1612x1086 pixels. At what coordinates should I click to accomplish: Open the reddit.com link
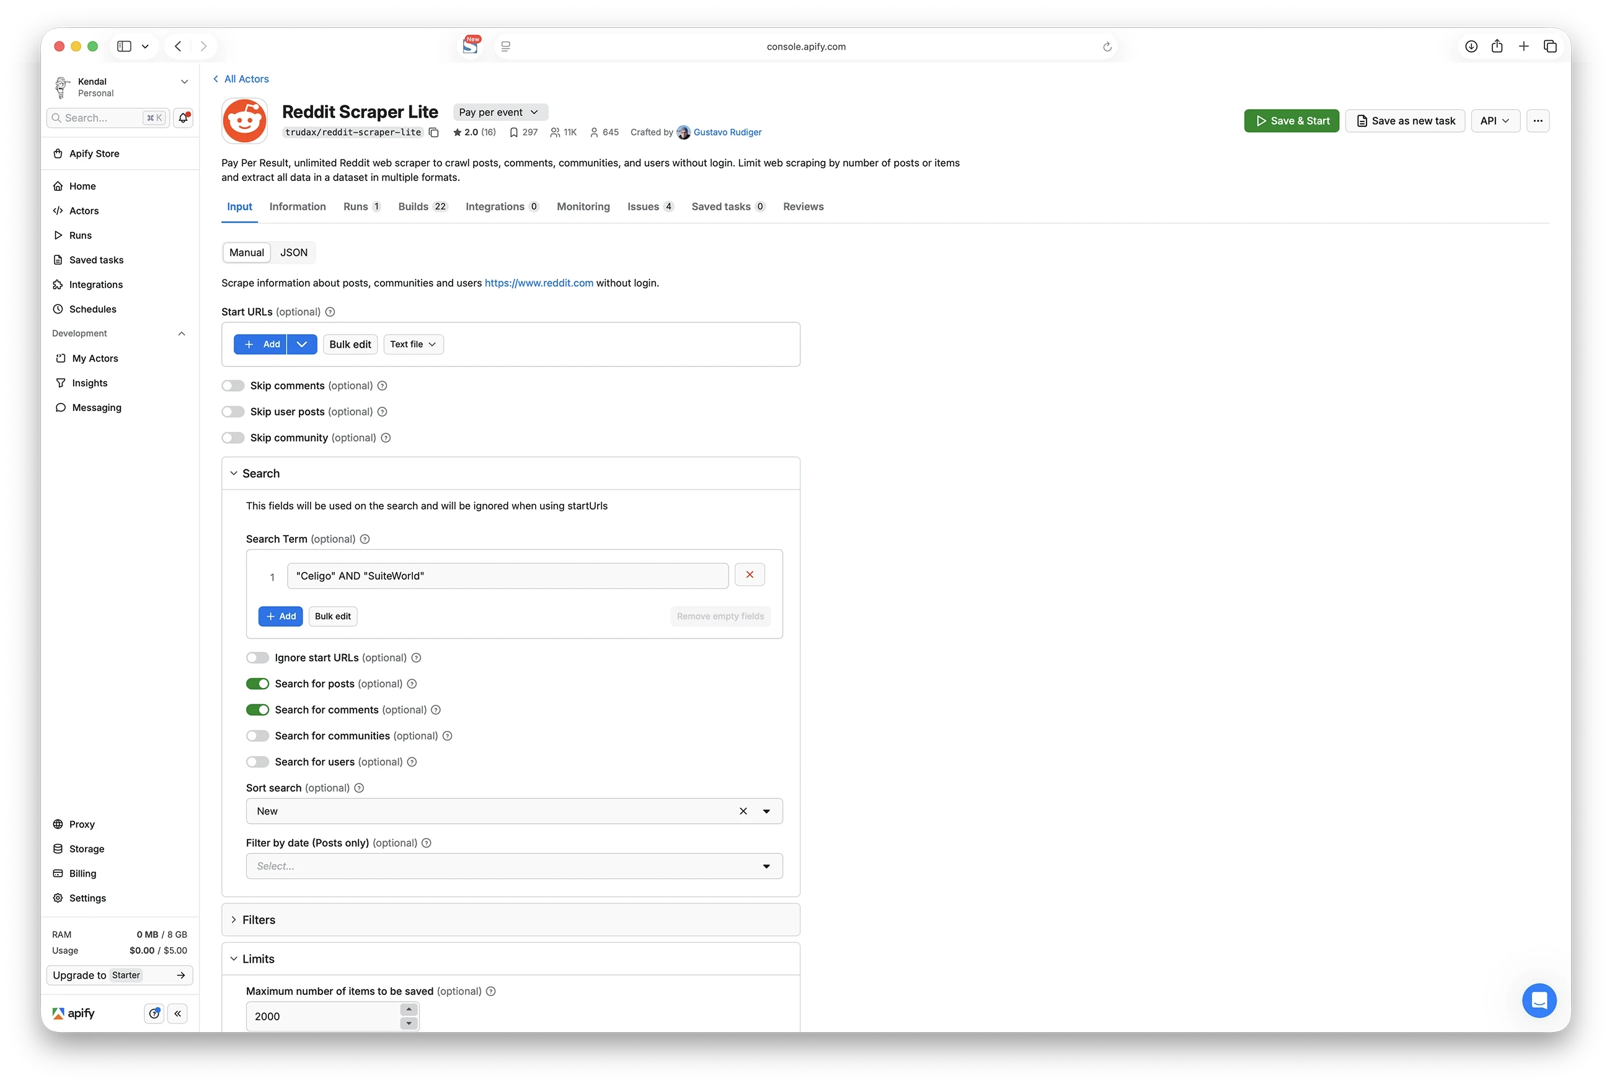click(x=538, y=283)
